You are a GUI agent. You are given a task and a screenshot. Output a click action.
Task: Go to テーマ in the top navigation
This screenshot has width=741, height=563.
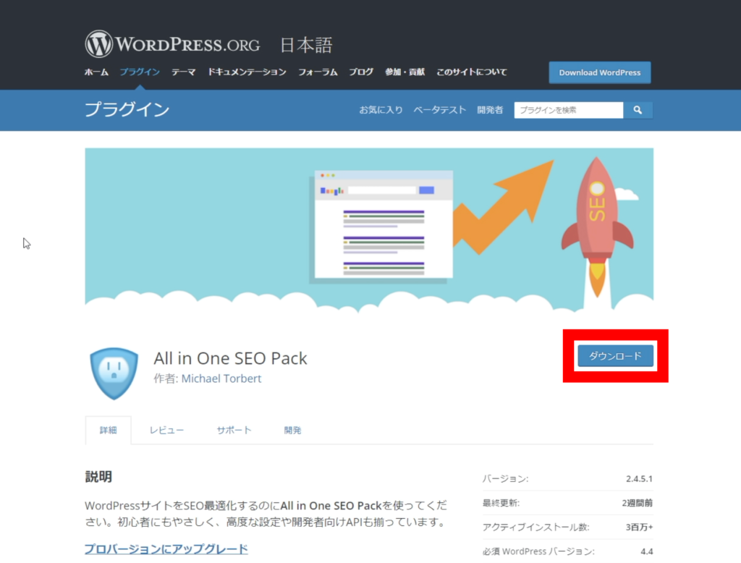(183, 72)
